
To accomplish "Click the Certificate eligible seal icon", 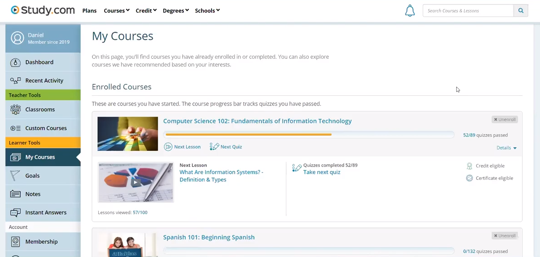I will 469,178.
